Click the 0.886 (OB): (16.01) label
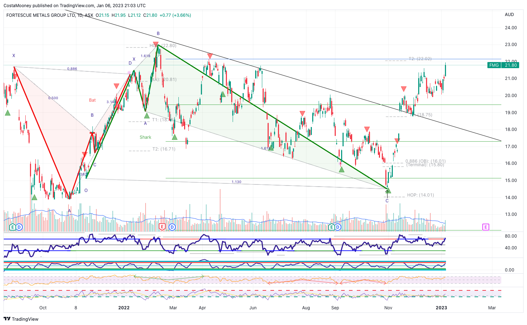This screenshot has height=325, width=527. point(425,161)
